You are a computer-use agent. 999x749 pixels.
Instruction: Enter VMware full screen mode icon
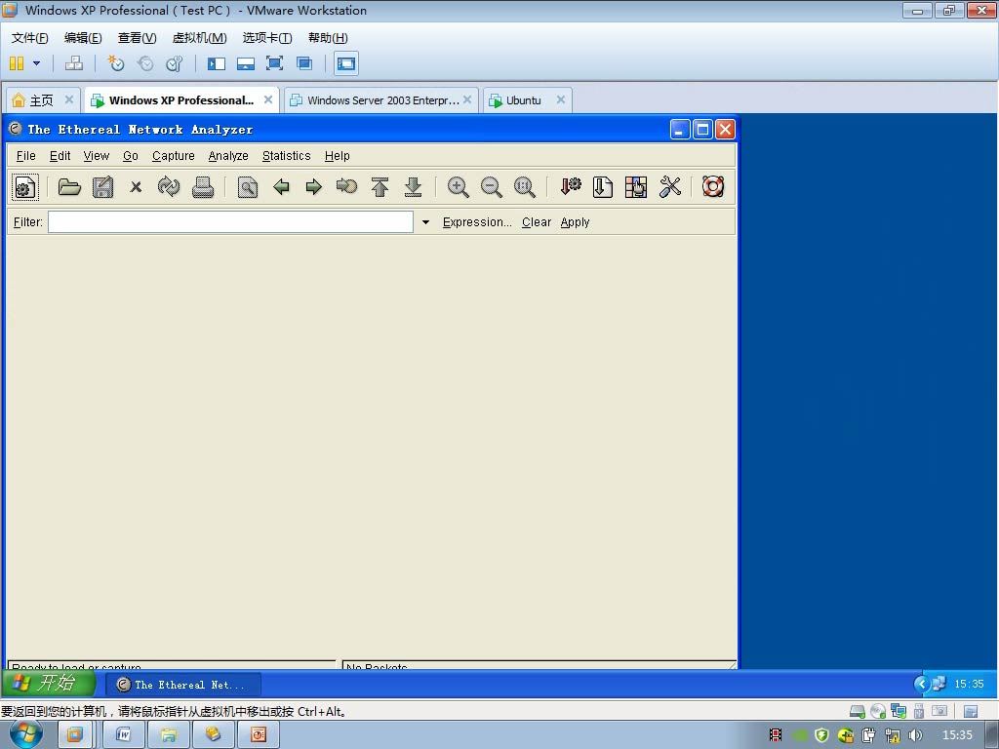(274, 63)
